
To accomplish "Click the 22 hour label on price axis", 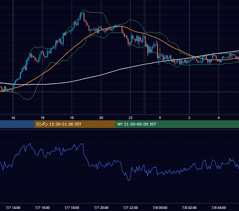I will [130, 118].
